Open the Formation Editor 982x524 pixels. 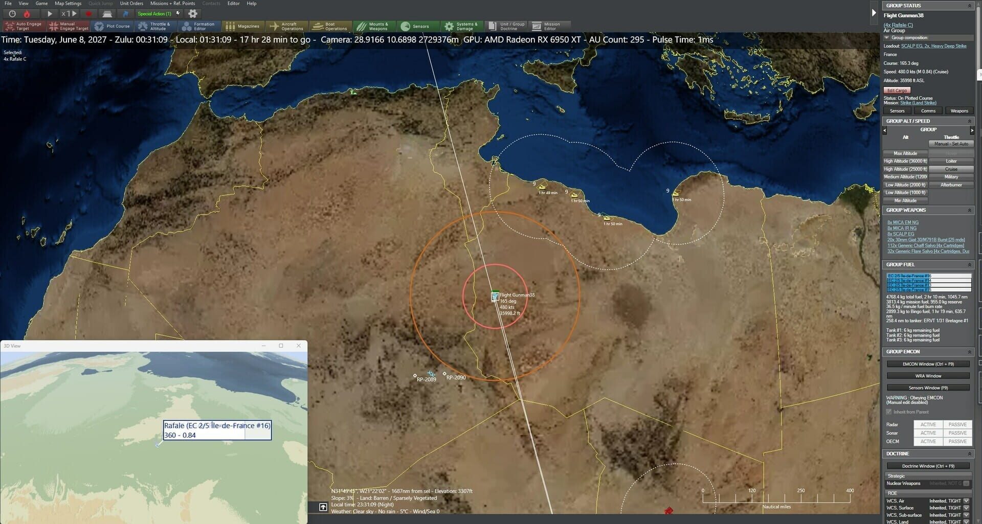point(199,26)
